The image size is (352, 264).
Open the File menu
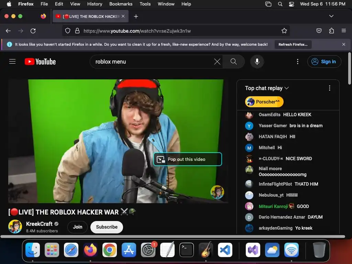coord(44,4)
